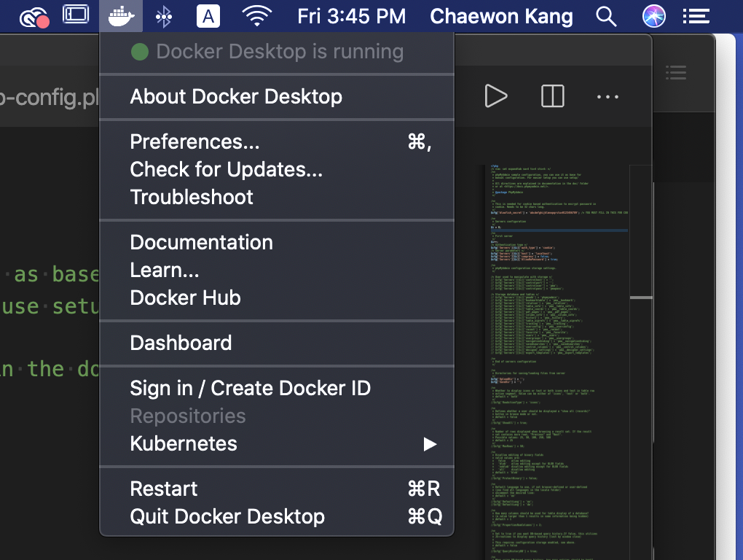Image resolution: width=743 pixels, height=560 pixels.
Task: Choose Check for Updates...
Action: (x=278, y=169)
